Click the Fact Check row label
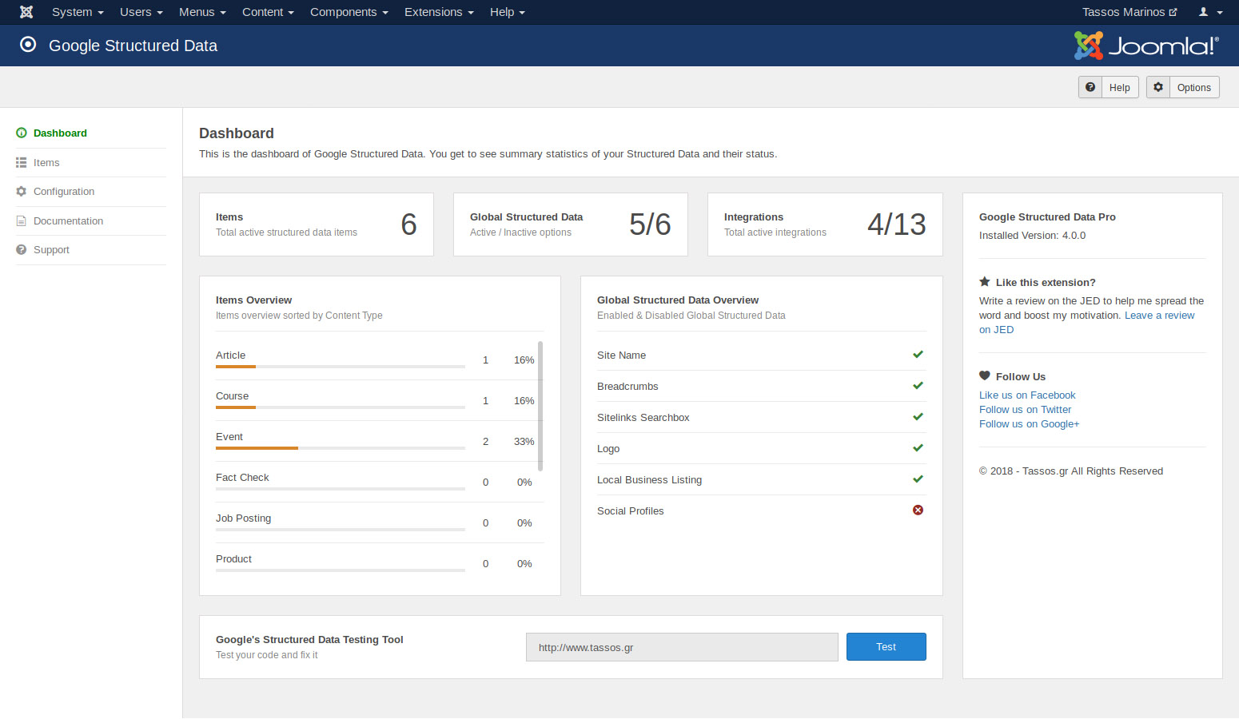This screenshot has height=719, width=1239. coord(242,478)
